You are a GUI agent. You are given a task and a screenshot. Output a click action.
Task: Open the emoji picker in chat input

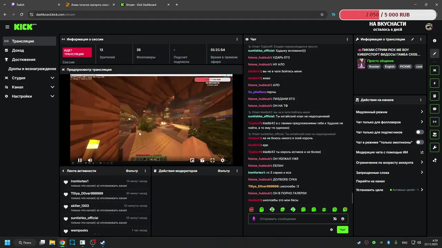pos(343,219)
